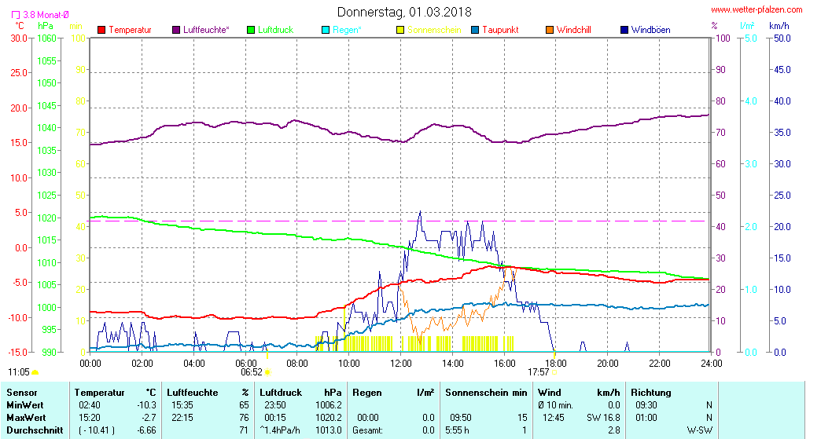Viewport: 832px width, 439px height.
Task: Click the green Luftdruck legend swatch
Action: [x=251, y=30]
